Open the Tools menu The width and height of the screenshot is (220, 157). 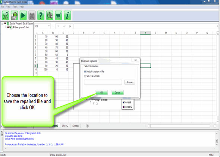pyautogui.click(x=15, y=7)
